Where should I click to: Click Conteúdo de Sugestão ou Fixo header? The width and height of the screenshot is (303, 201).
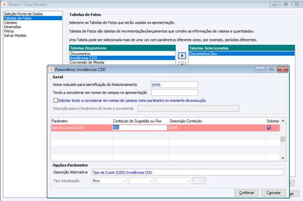click(x=141, y=121)
